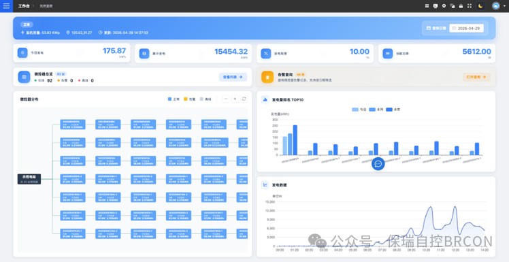Viewport: 509px width, 262px height.
Task: Toggle the 离线 legend in distribution panel
Action: pos(206,99)
